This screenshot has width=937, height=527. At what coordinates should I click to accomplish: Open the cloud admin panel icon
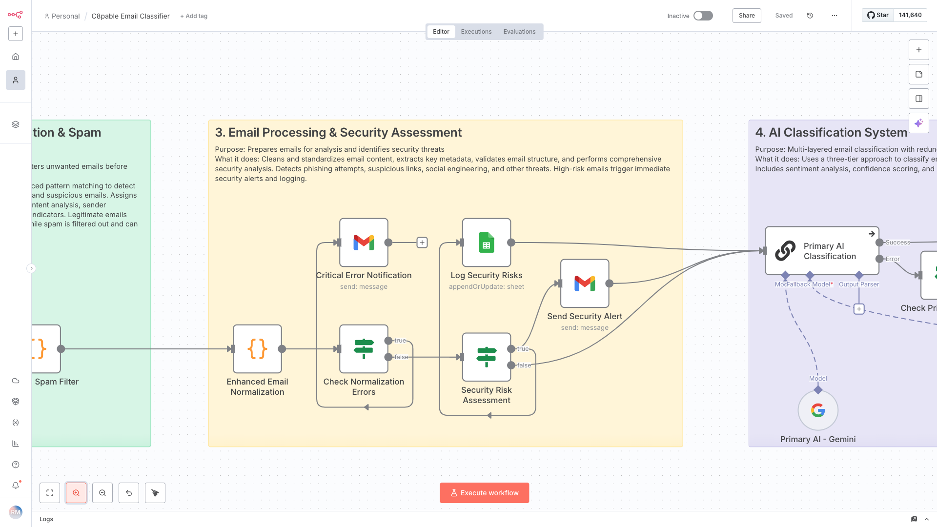pos(16,381)
